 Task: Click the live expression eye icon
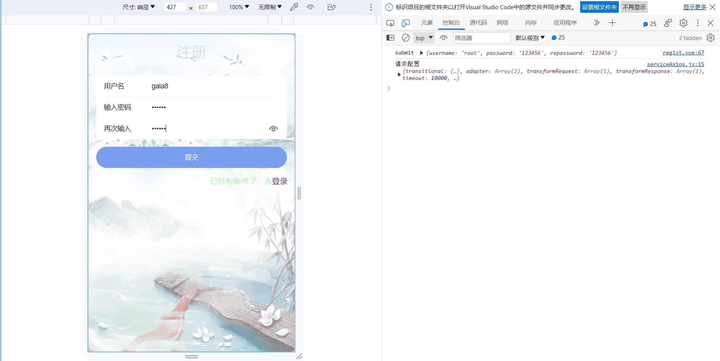(x=443, y=38)
